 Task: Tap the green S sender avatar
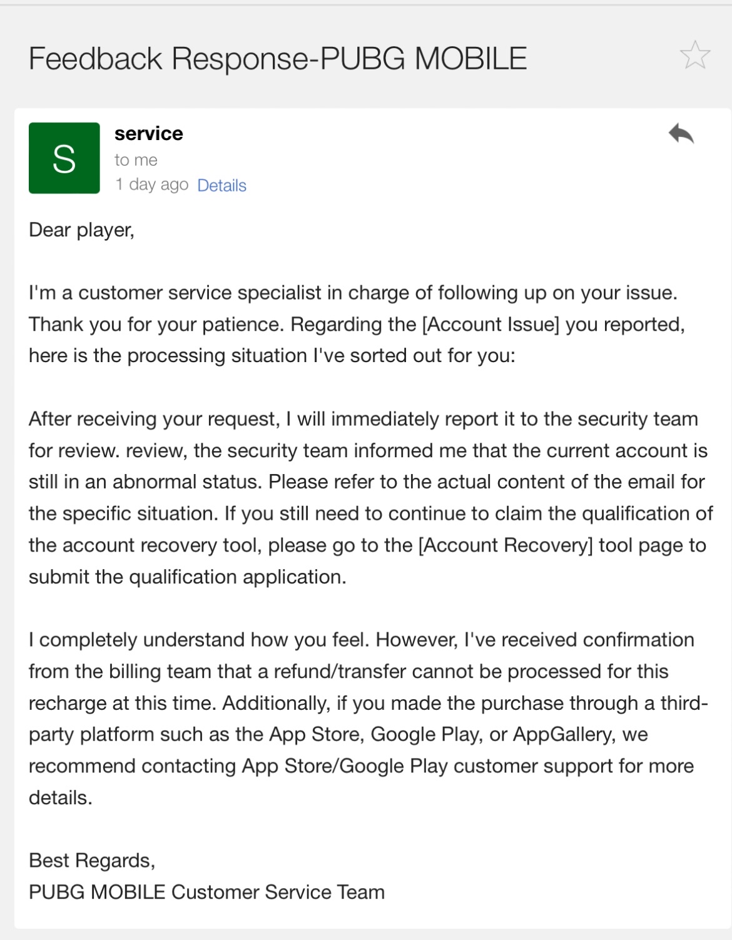pos(64,158)
